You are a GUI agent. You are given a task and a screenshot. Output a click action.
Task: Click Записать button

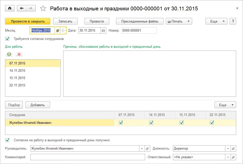pyautogui.click(x=65, y=21)
